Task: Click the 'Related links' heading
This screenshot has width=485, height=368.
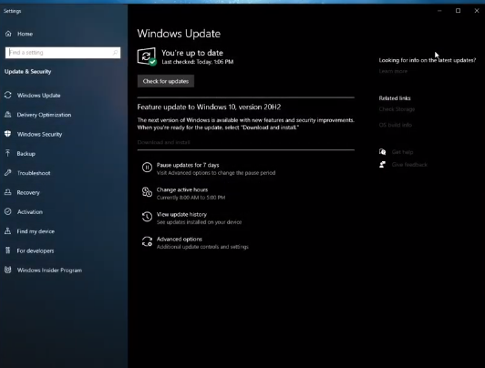Action: point(395,98)
